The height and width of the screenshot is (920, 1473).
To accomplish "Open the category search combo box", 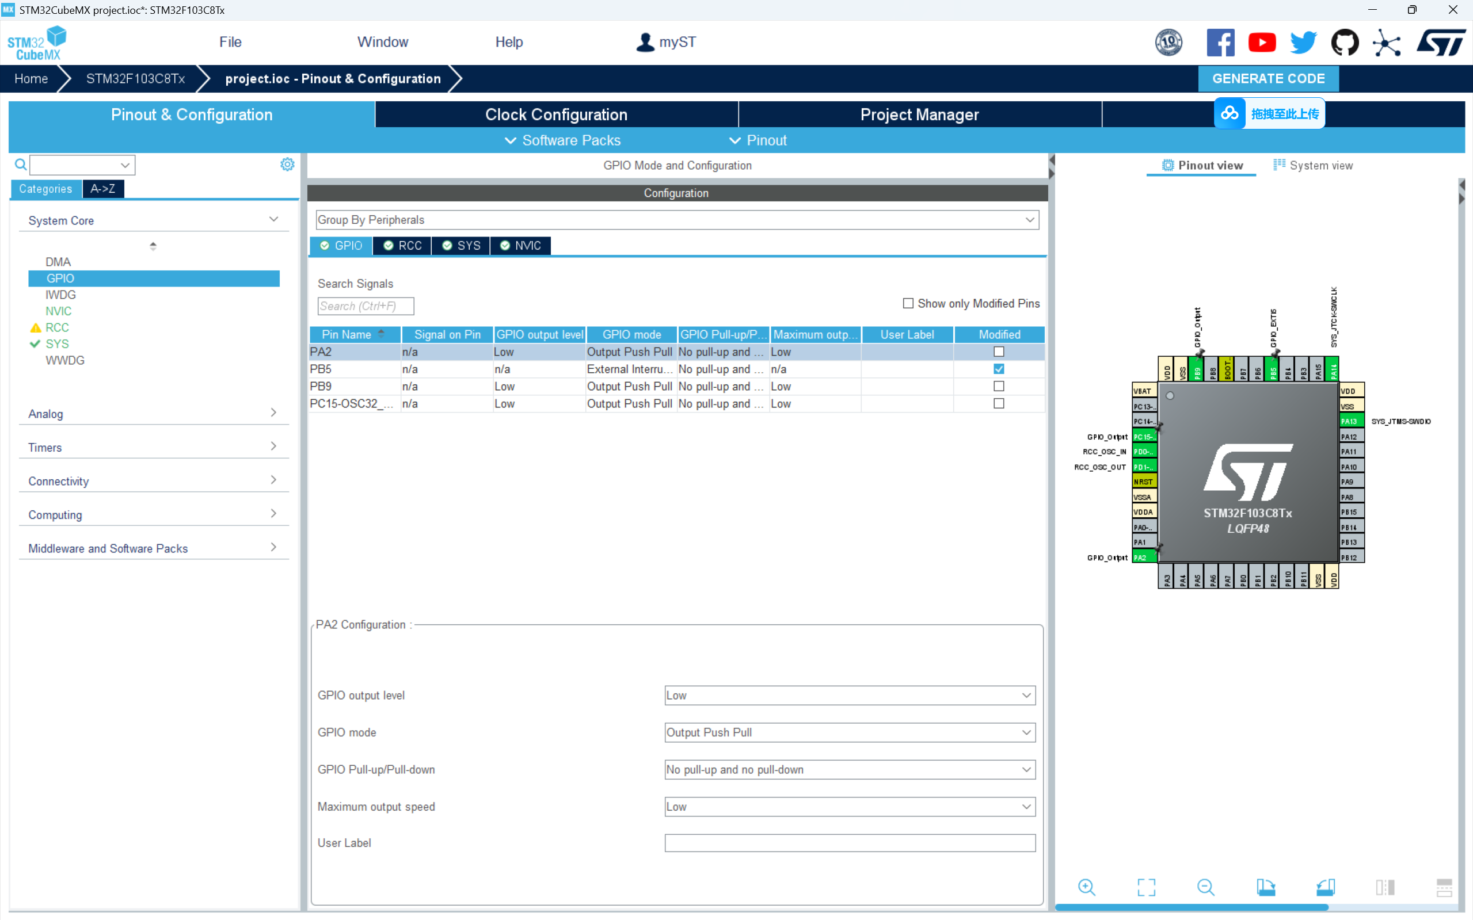I will 83,165.
